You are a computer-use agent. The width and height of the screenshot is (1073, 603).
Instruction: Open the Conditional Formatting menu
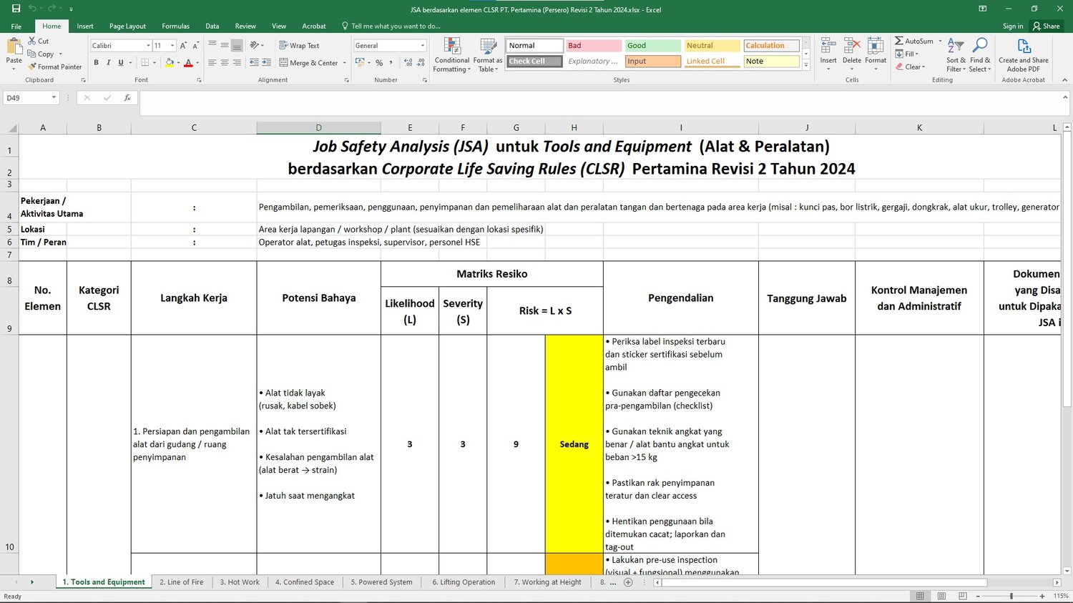[452, 55]
